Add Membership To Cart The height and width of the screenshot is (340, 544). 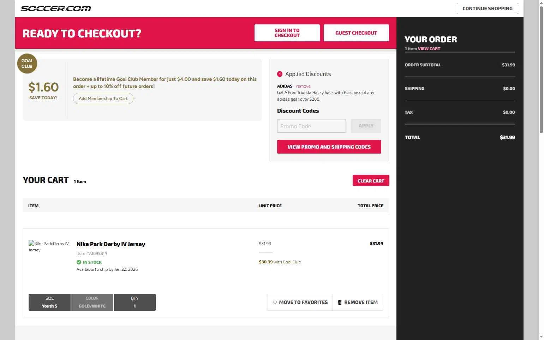click(103, 99)
